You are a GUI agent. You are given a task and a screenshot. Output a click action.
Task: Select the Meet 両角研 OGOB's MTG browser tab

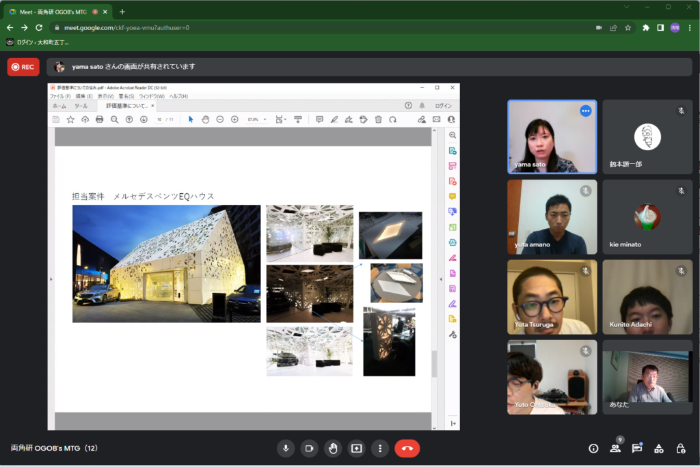point(55,12)
